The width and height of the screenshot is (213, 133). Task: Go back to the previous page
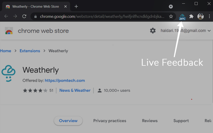(6, 16)
